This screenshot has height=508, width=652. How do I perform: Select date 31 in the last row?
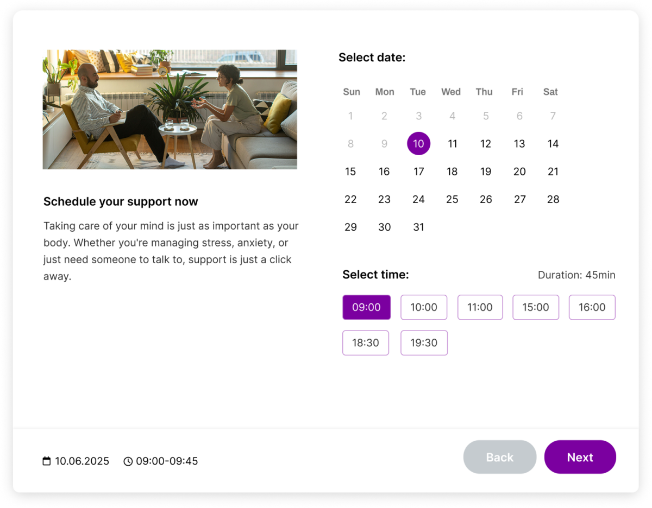[x=418, y=227]
